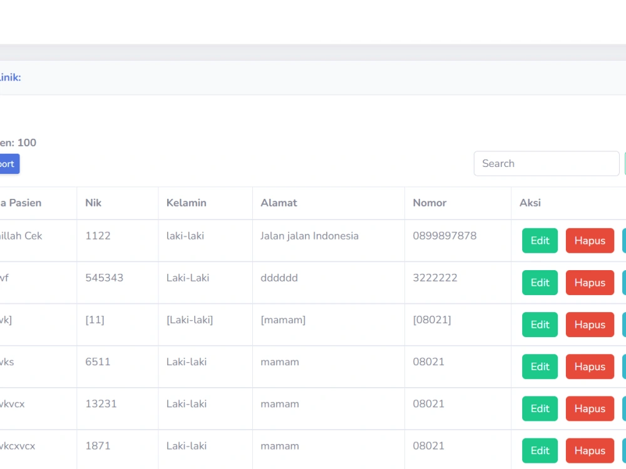This screenshot has width=626, height=469.
Task: Click Hapus for NIK 1122 row
Action: 590,241
